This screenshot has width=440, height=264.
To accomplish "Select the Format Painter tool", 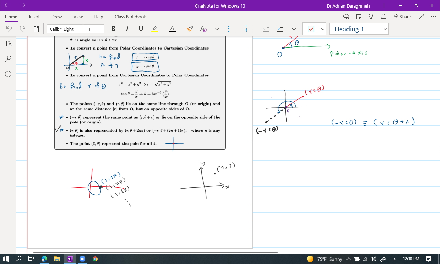I will 190,29.
